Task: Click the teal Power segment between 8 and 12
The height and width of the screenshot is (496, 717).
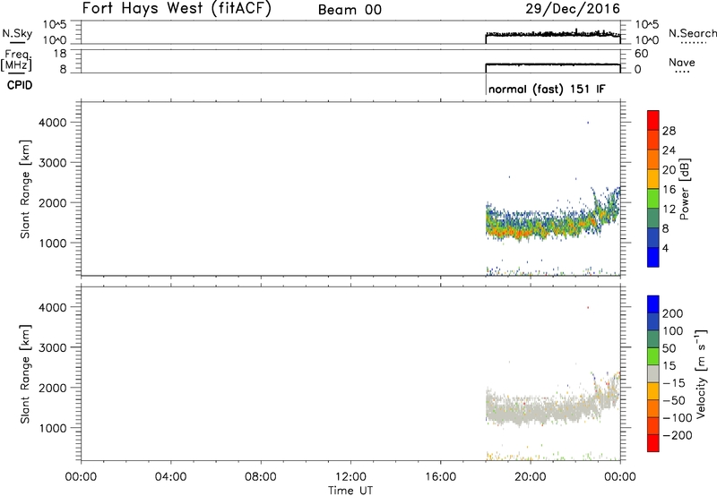Action: (x=653, y=218)
